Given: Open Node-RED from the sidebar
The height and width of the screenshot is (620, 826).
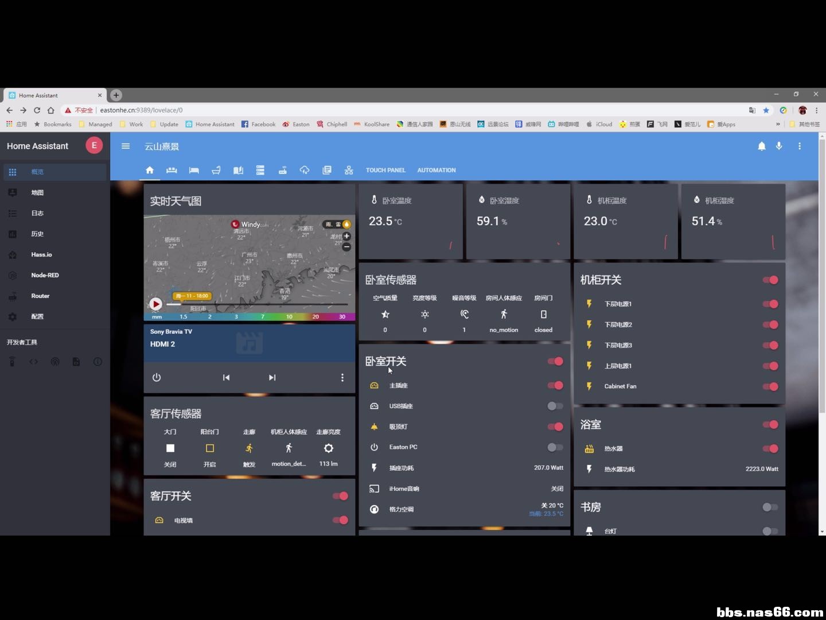Looking at the screenshot, I should (x=45, y=275).
